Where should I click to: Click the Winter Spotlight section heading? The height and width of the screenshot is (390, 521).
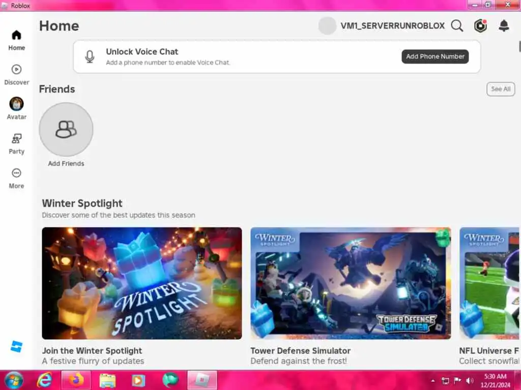coord(82,203)
